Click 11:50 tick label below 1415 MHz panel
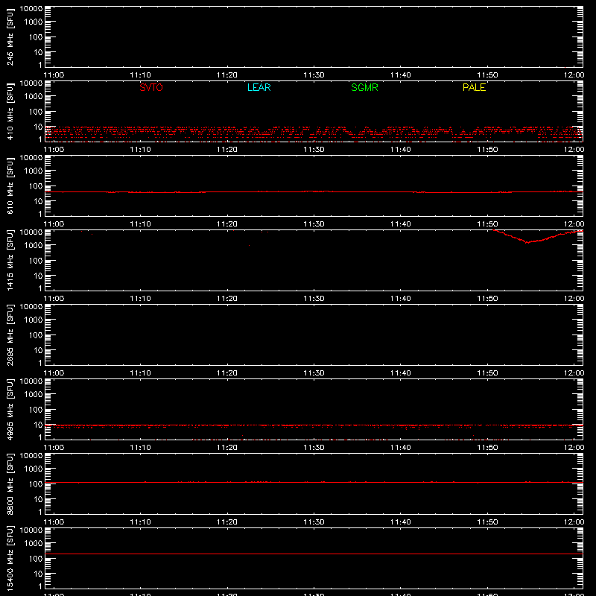The width and height of the screenshot is (596, 596). coord(487,299)
